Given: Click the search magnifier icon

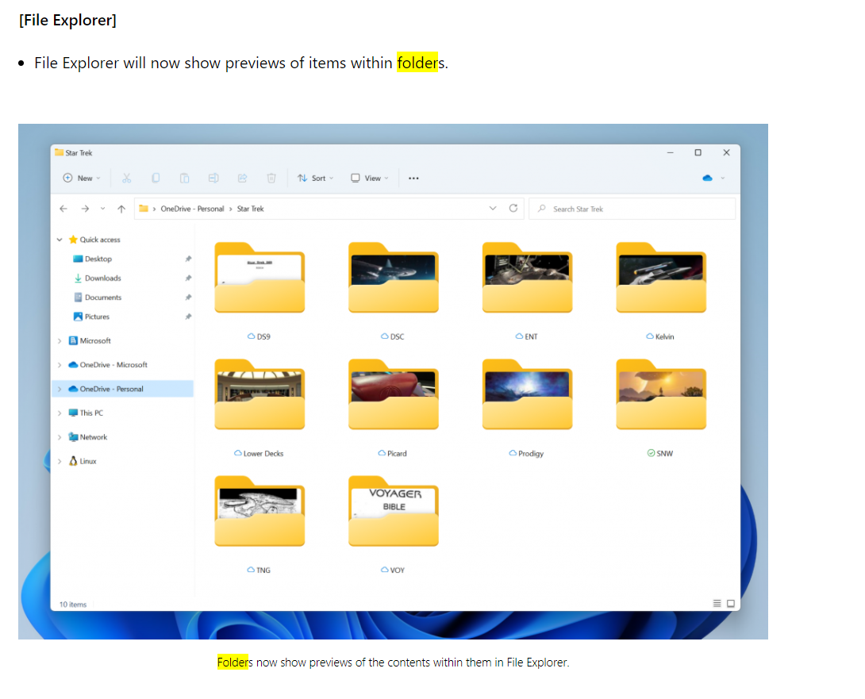Looking at the screenshot, I should coord(542,209).
